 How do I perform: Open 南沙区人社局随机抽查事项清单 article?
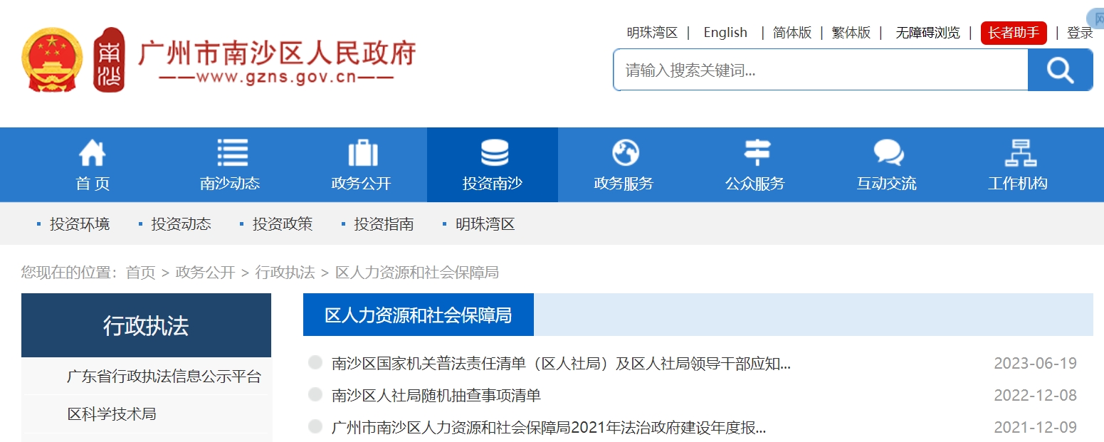[435, 394]
